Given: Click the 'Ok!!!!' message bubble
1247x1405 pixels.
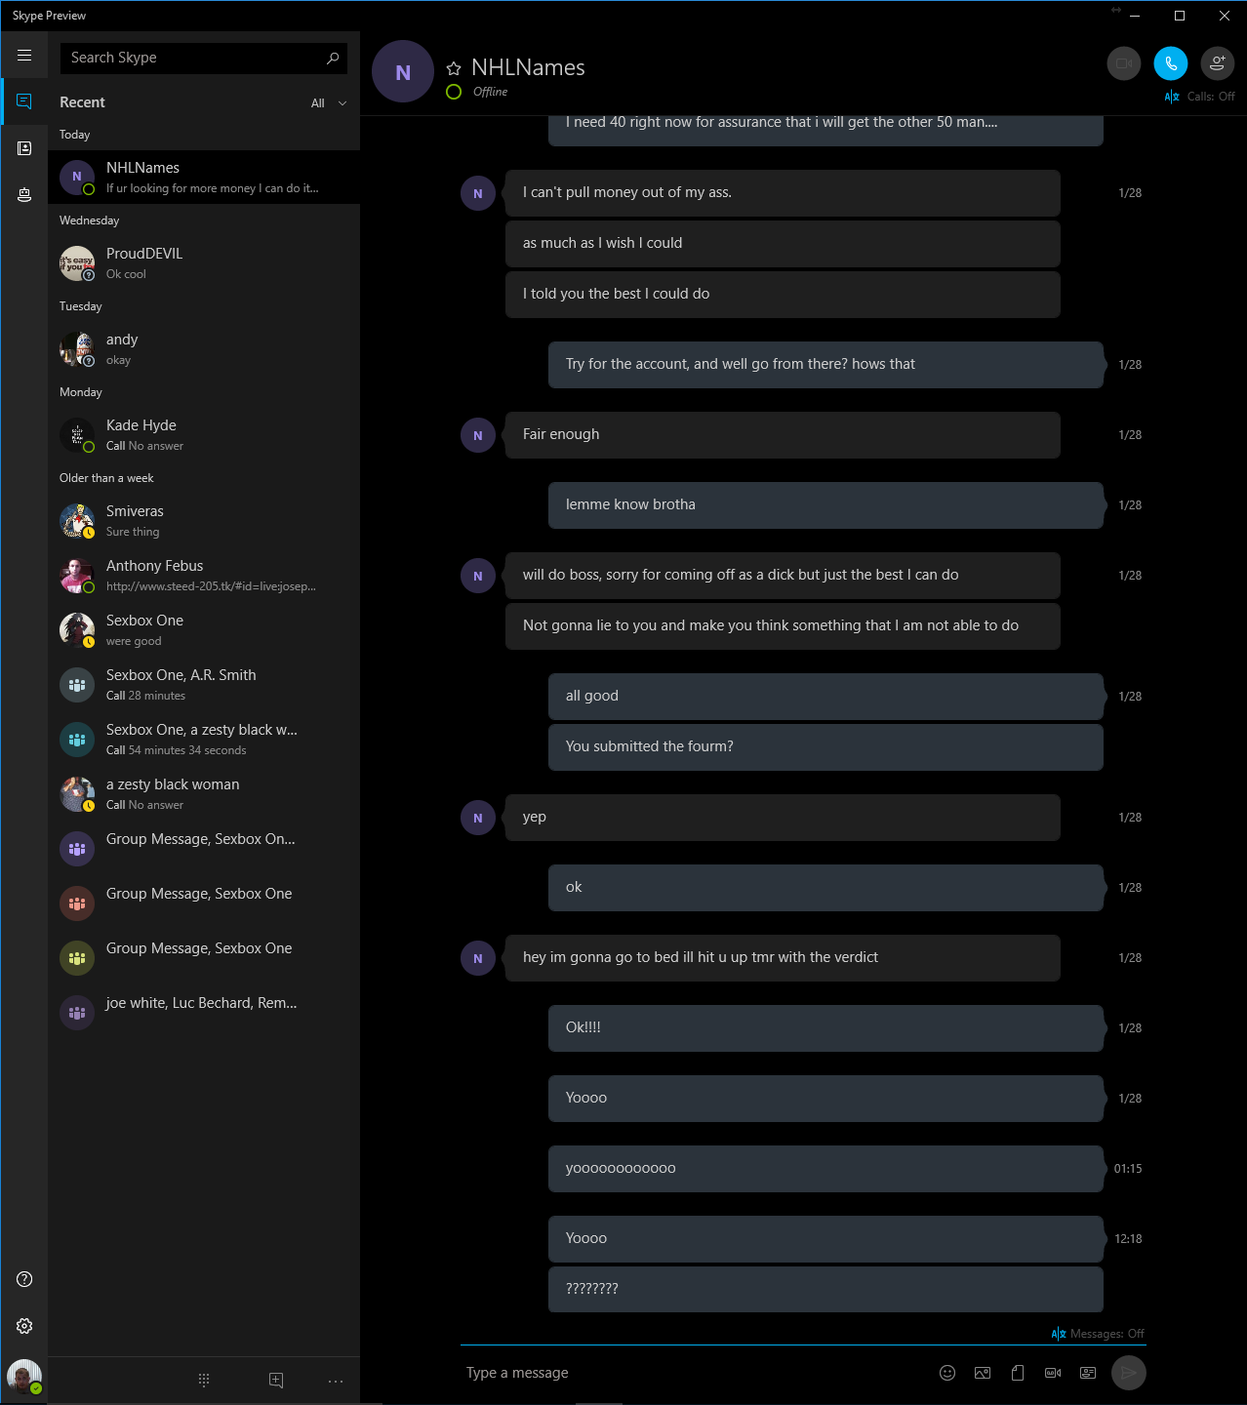Looking at the screenshot, I should pos(825,1028).
